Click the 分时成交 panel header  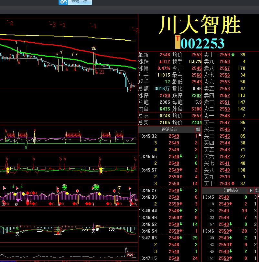[x=231, y=190]
